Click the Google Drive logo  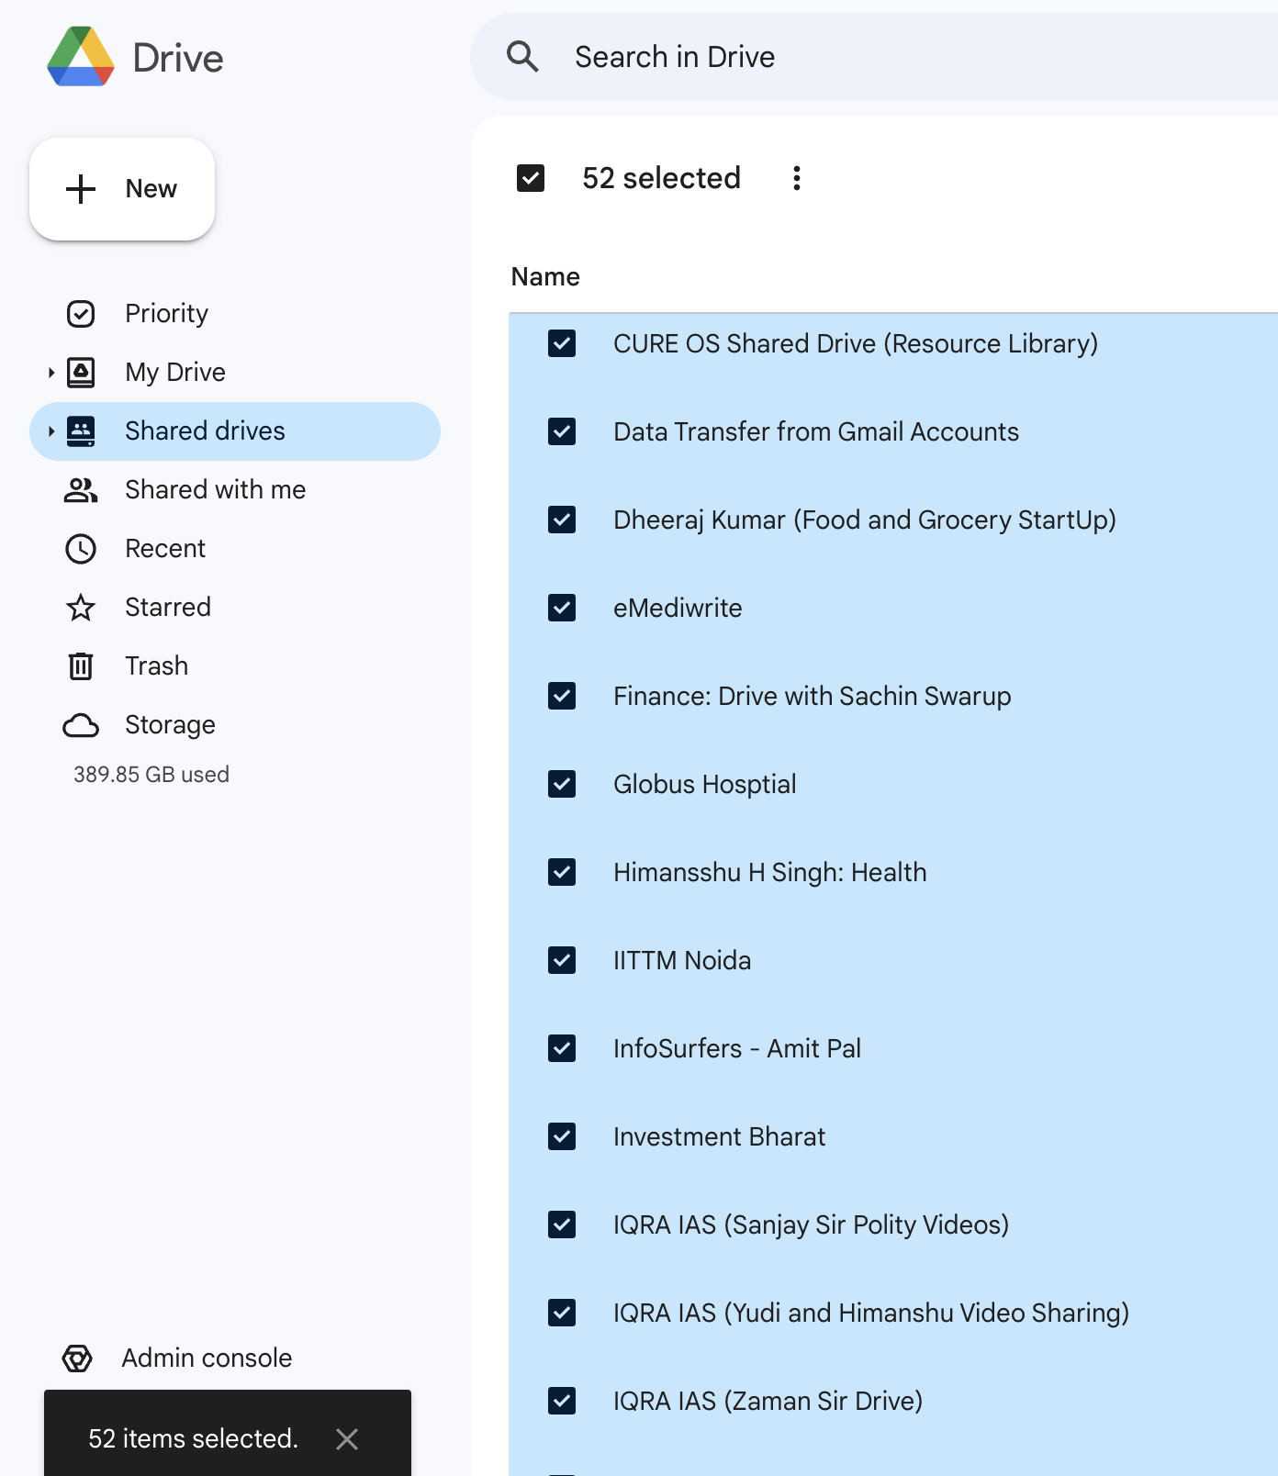tap(81, 57)
